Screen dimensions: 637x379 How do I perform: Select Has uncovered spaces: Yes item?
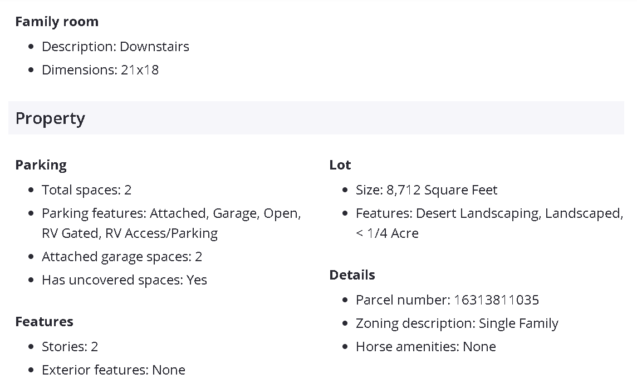[x=124, y=280]
